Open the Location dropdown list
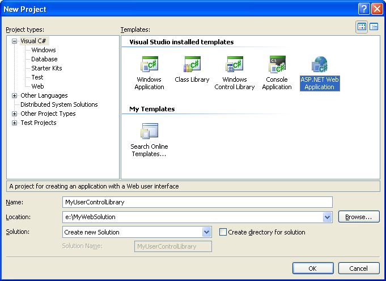The image size is (386, 281). [327, 217]
